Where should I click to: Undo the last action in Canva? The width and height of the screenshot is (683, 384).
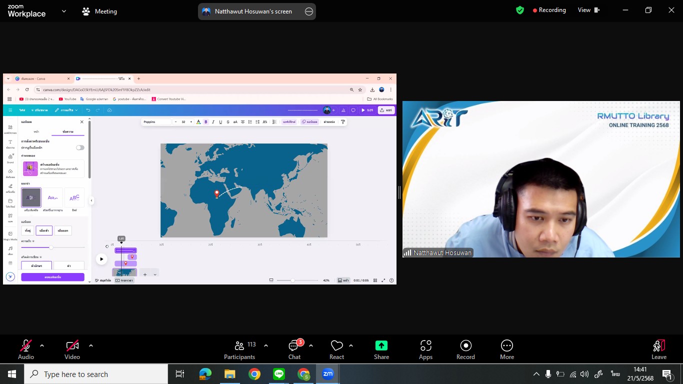point(88,110)
